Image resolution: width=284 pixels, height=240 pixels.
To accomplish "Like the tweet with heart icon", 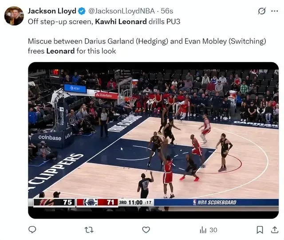I will (146, 230).
